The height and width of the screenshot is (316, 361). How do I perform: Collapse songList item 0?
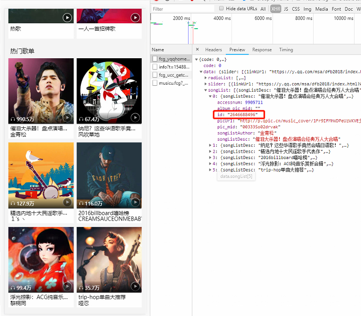coord(210,97)
